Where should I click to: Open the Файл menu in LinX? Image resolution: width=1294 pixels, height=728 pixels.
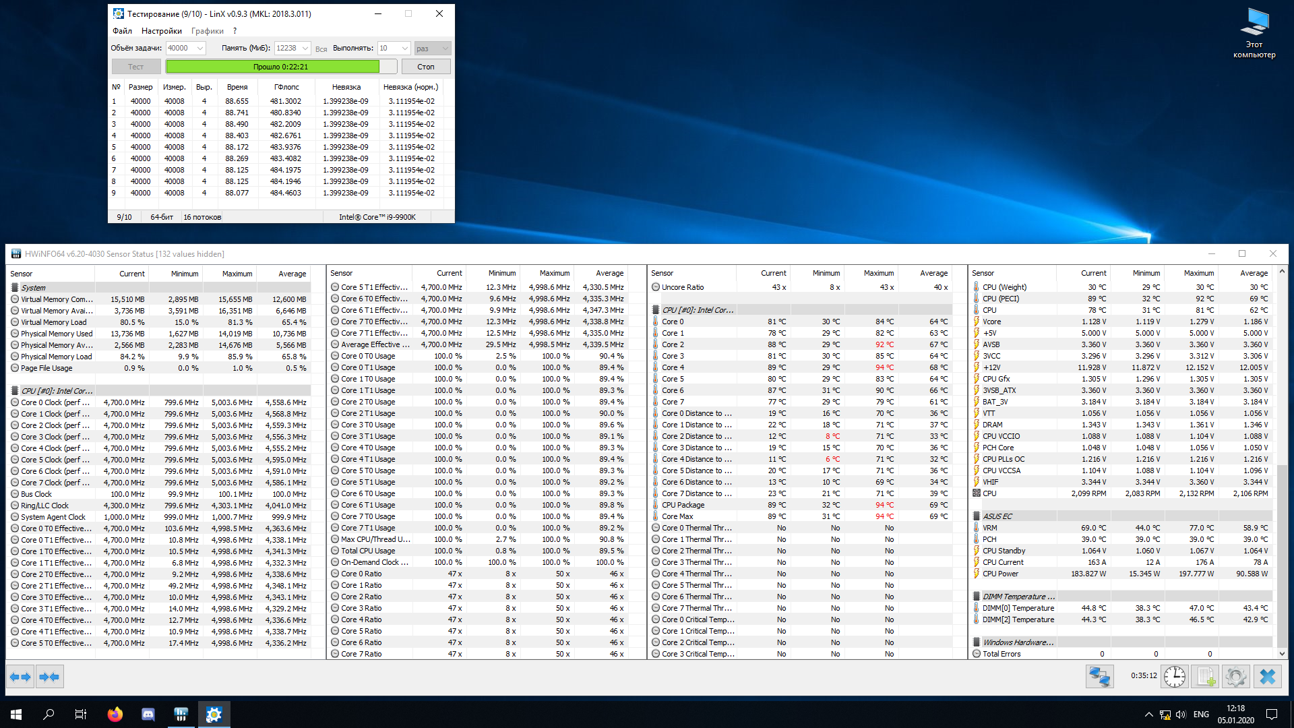tap(122, 31)
